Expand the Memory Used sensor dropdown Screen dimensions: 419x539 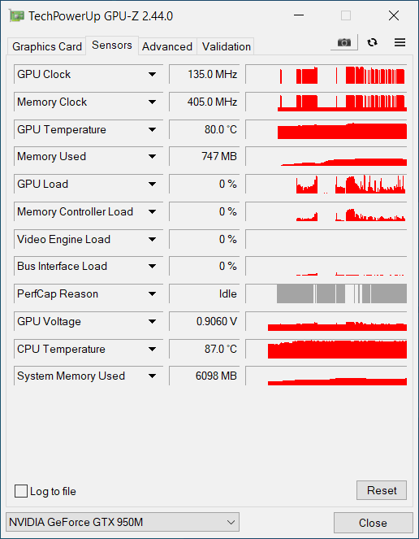click(152, 156)
